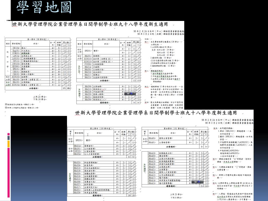Select course code DBA215
Viewport: 268px width, 201px height.
88,77
